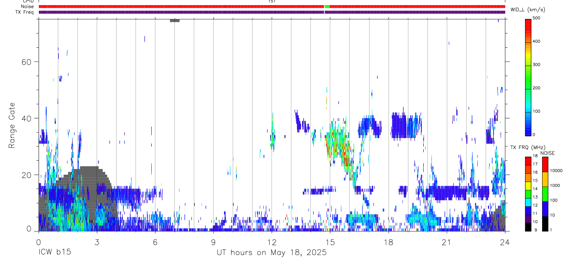Image resolution: width=568 pixels, height=262 pixels.
Task: Click the 17 MHz tick on TX FRQ scale
Action: point(535,164)
